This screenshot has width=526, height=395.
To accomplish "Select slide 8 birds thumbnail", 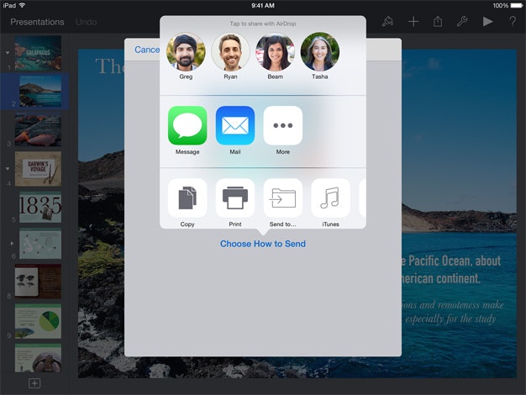I will [x=38, y=282].
